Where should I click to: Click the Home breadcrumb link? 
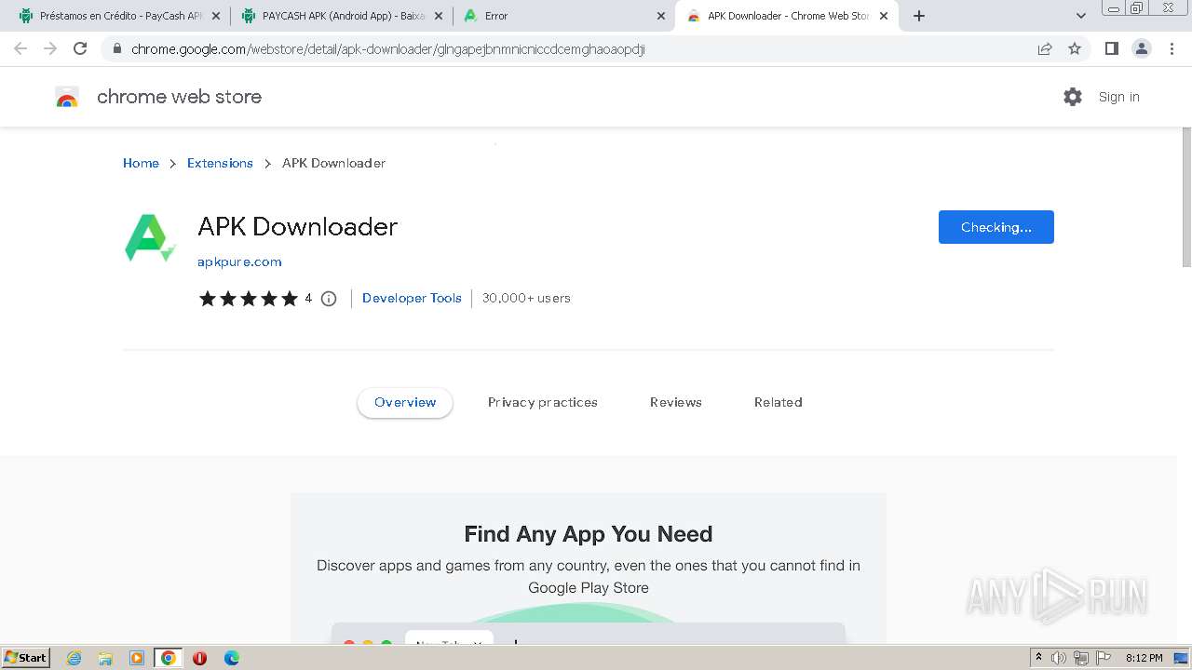tap(141, 163)
